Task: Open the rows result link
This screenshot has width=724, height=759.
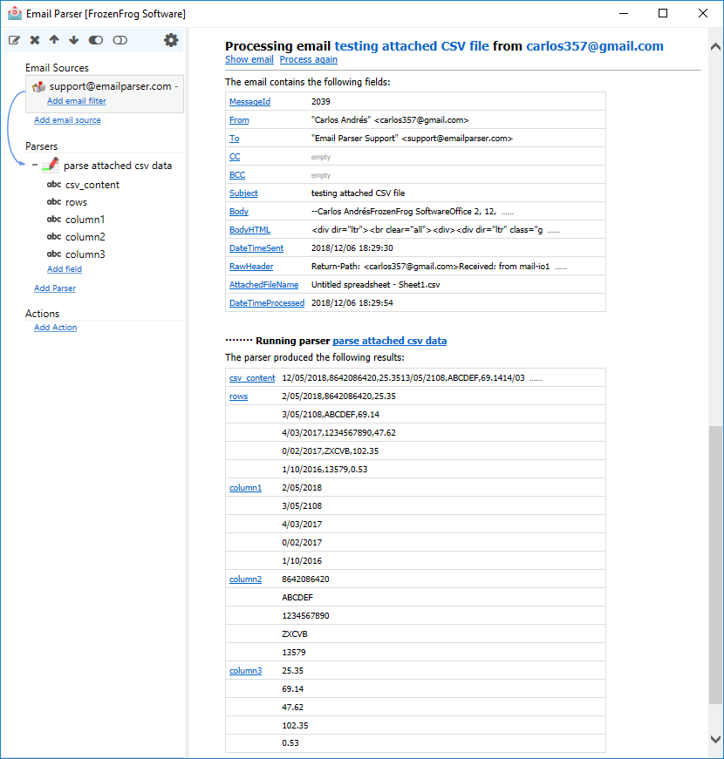Action: (x=238, y=396)
